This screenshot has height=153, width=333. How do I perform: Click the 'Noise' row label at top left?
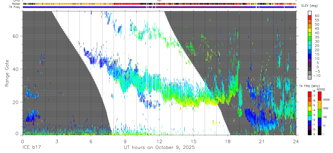[x=16, y=4]
